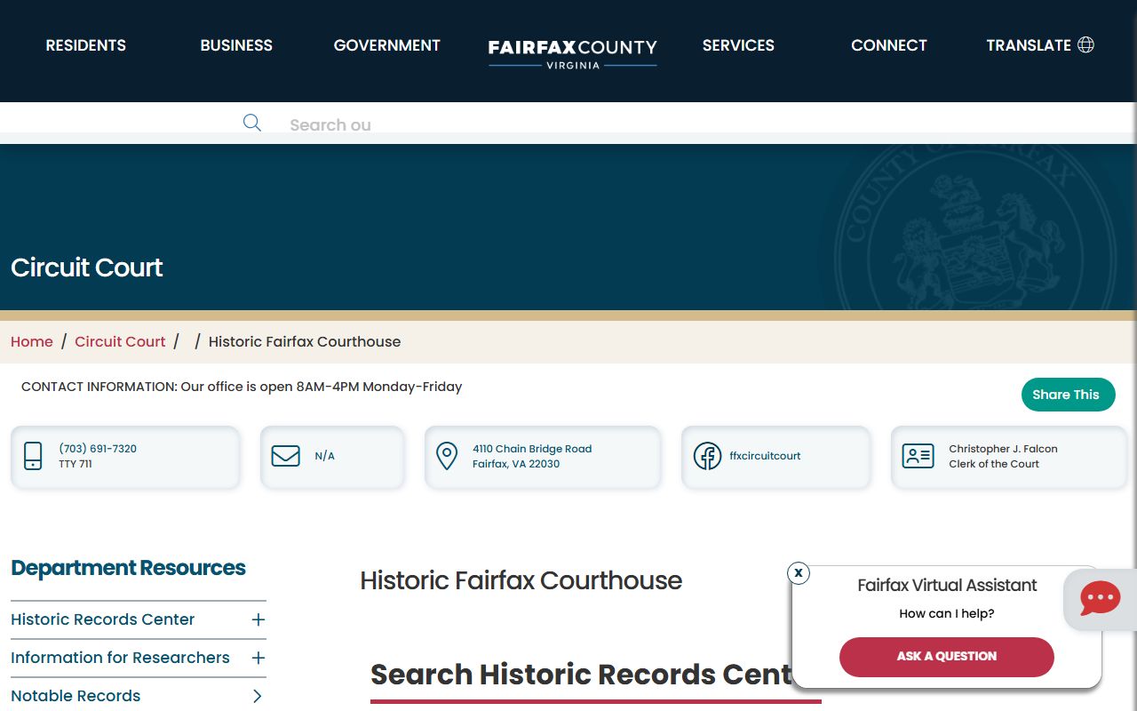Open the Business menu
This screenshot has height=711, width=1137.
(x=236, y=45)
